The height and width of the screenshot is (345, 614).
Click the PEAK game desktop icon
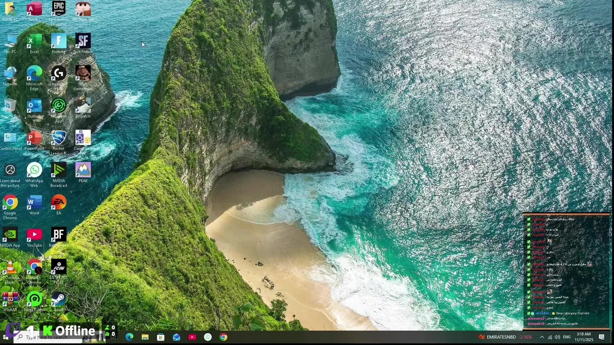coord(83,172)
